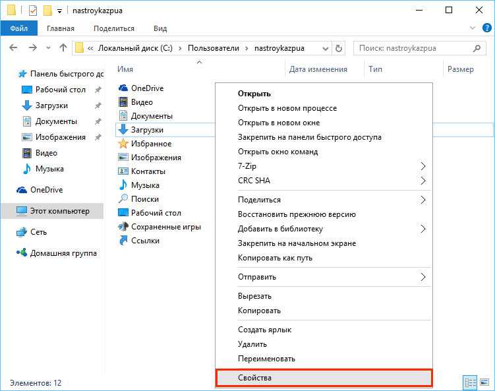Click the Back navigation arrow

point(13,48)
